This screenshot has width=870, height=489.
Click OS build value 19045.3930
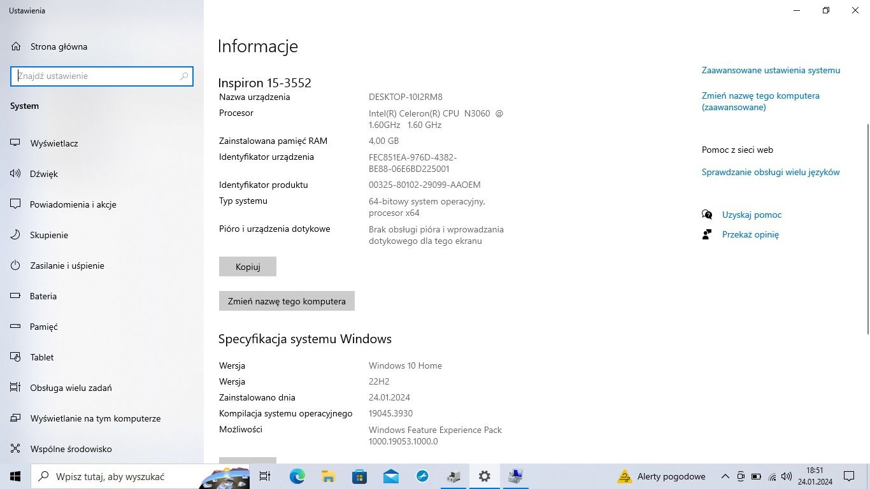pos(390,413)
